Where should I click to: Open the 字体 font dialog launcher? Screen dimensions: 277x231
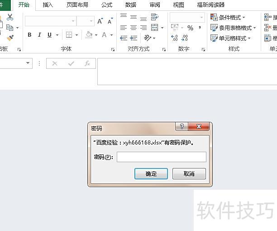pos(113,50)
